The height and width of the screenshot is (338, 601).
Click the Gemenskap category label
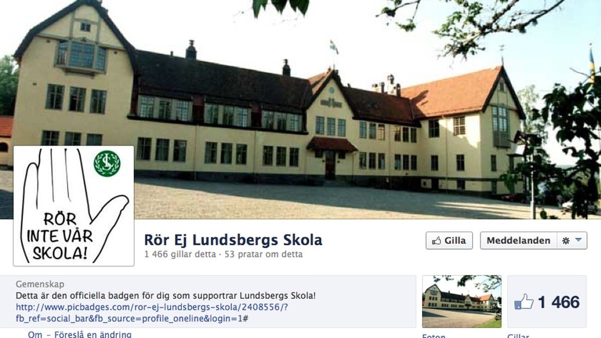40,284
